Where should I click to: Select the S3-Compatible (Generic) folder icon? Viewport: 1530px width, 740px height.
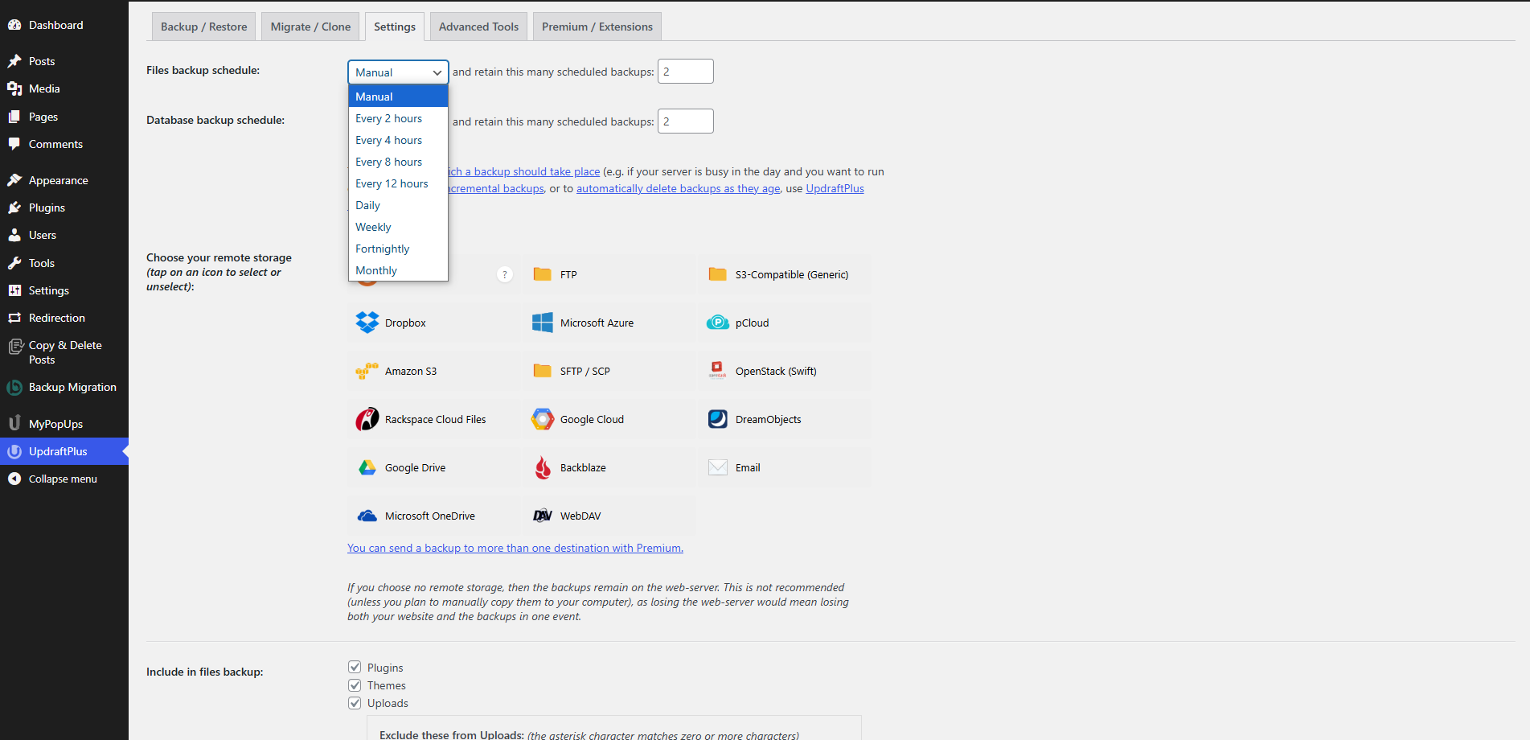718,274
